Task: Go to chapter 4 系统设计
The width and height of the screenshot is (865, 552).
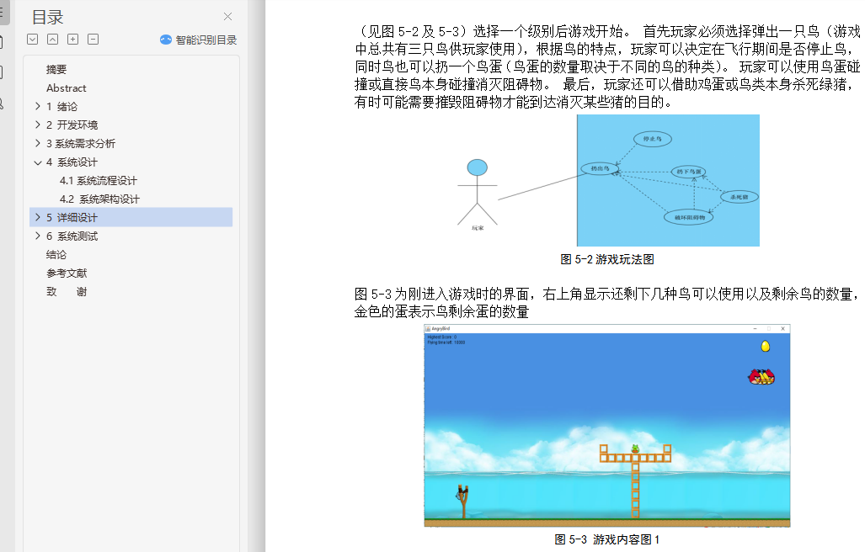Action: 72,162
